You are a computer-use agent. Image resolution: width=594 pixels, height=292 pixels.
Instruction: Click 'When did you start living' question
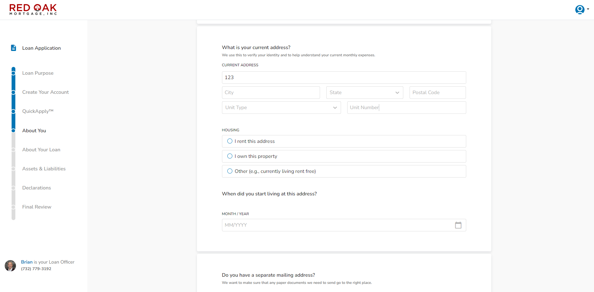pyautogui.click(x=269, y=194)
